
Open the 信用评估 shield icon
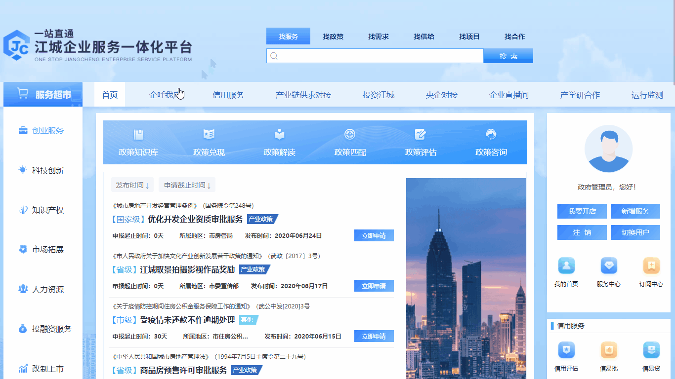[566, 350]
